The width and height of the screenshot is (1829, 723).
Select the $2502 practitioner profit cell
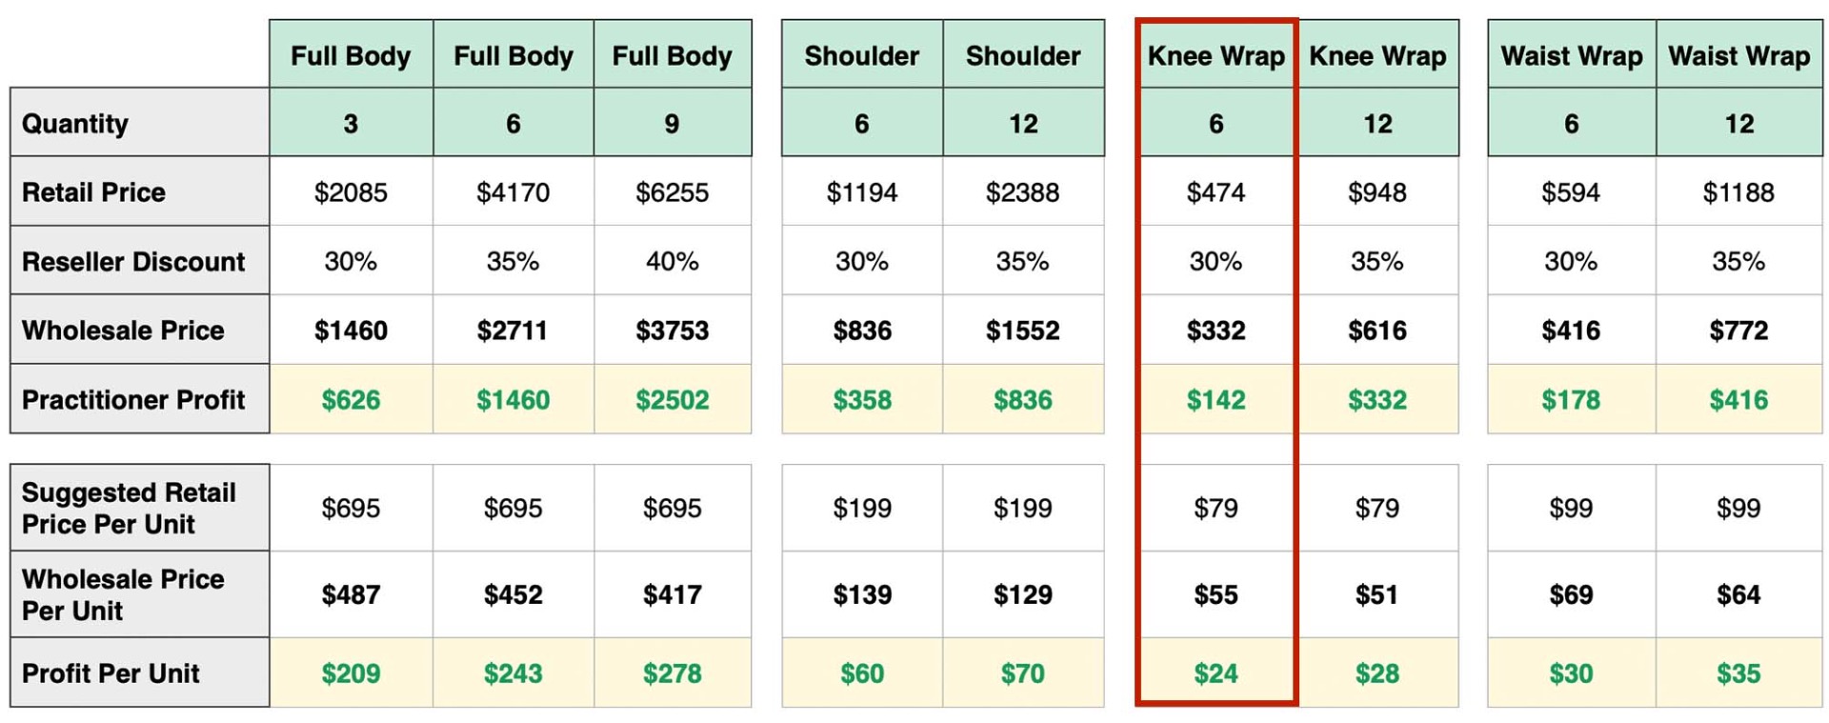672,399
